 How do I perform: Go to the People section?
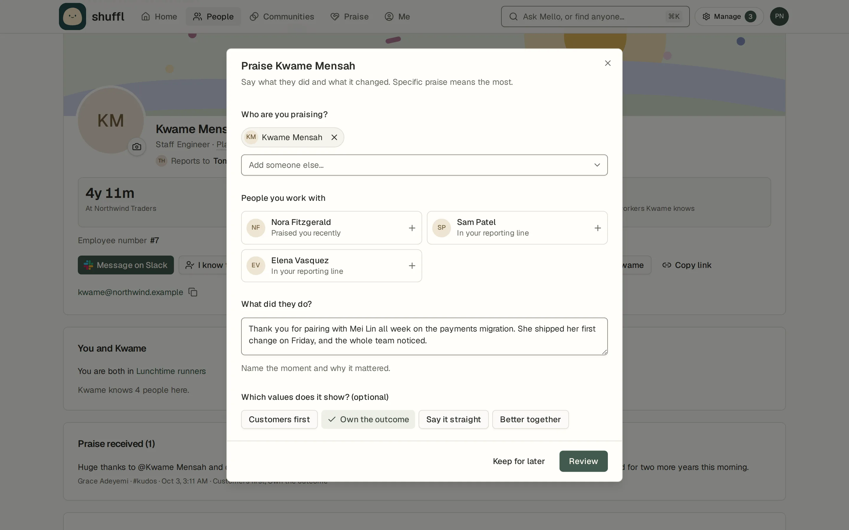coord(213,16)
